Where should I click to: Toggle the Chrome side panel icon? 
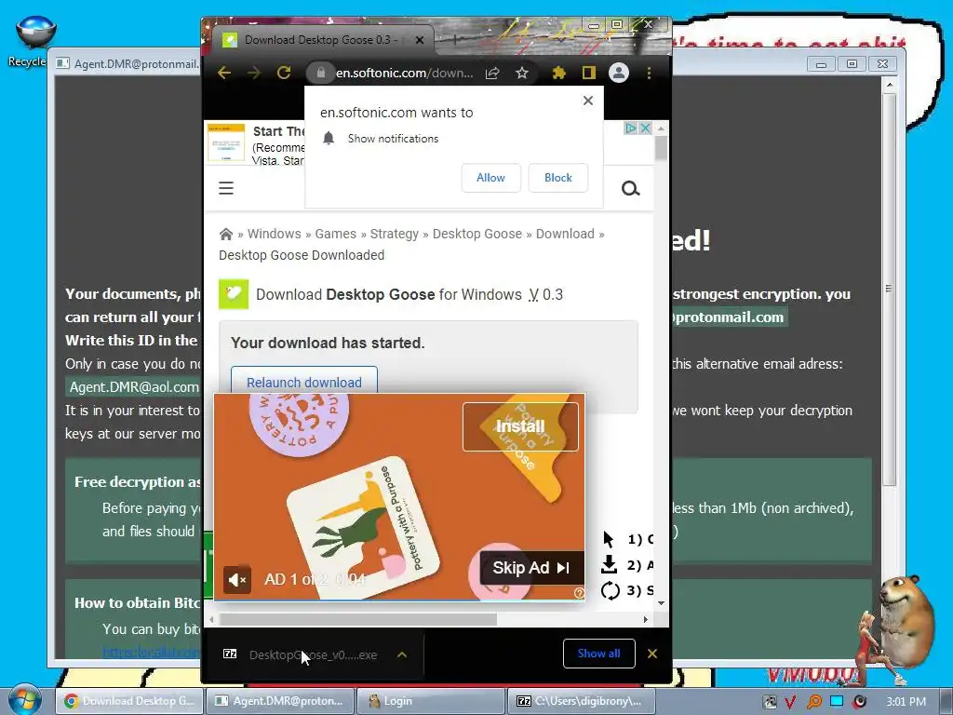click(588, 73)
